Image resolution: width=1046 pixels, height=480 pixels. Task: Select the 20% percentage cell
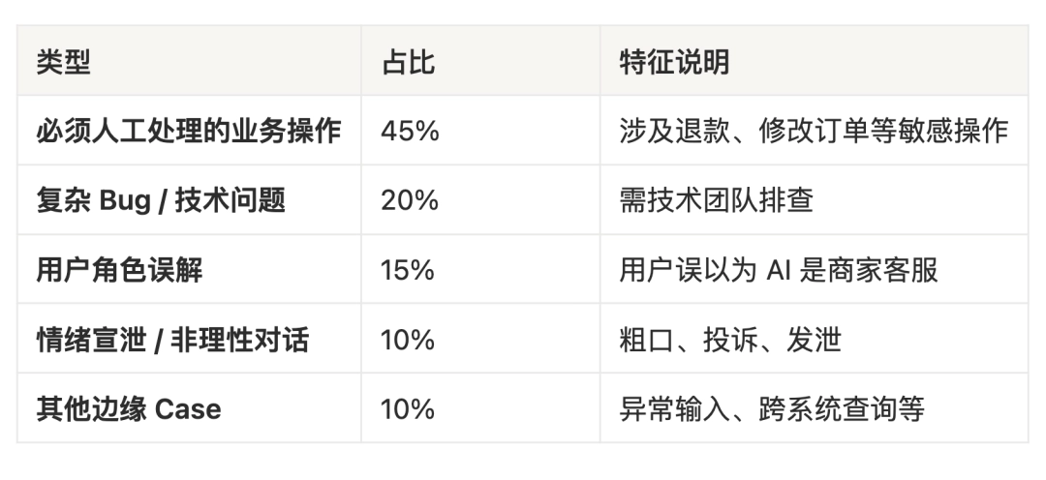point(410,200)
